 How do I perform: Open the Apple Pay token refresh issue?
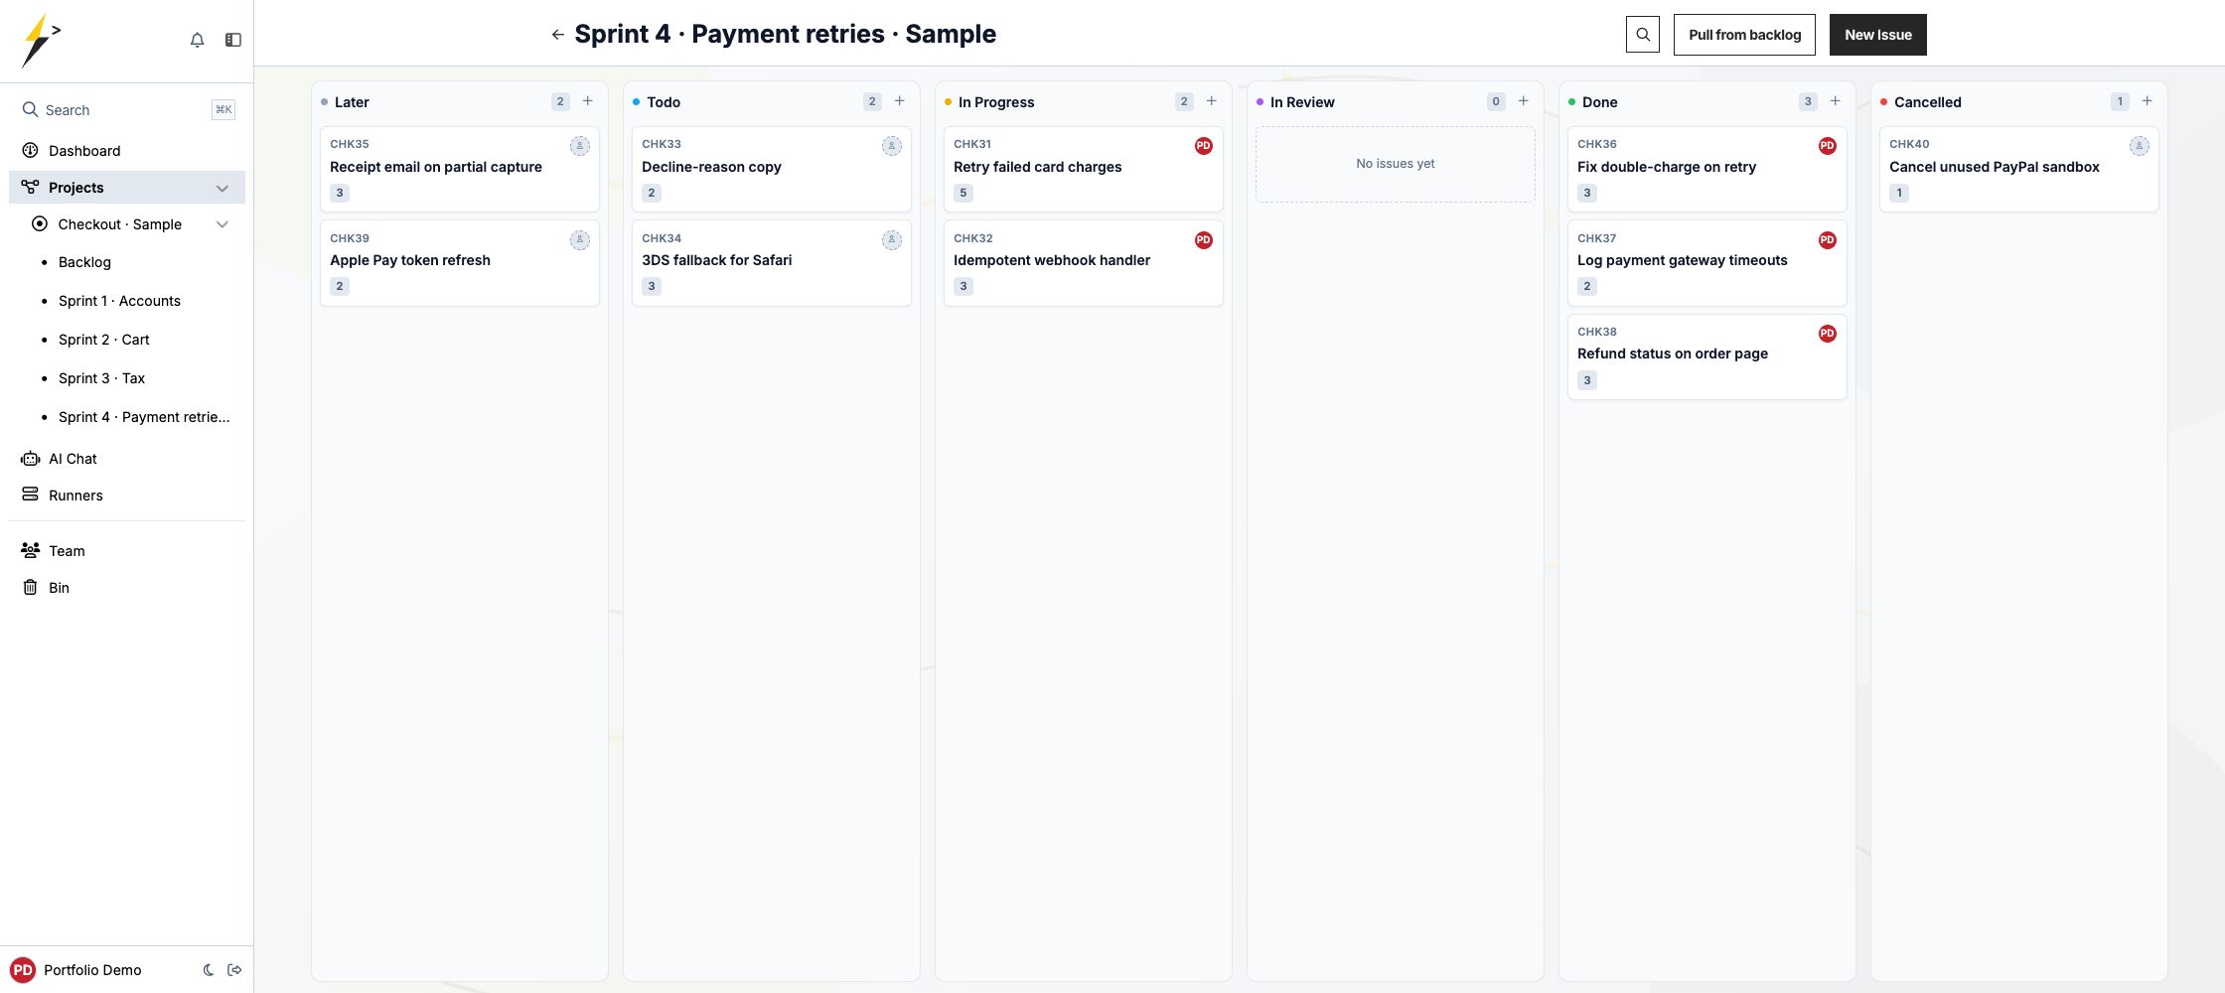coord(459,263)
